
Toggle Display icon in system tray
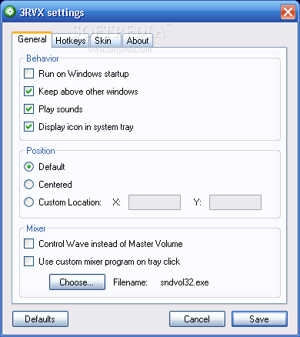point(28,127)
